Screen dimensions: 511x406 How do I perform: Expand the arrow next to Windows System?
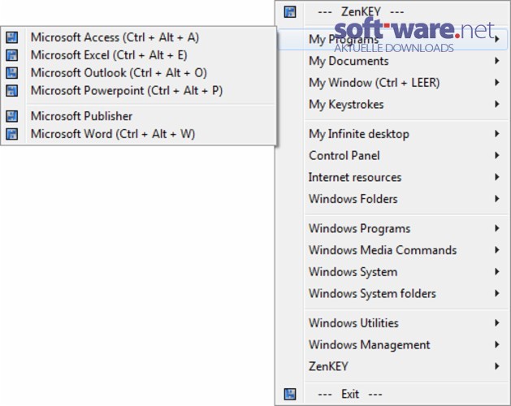(497, 272)
